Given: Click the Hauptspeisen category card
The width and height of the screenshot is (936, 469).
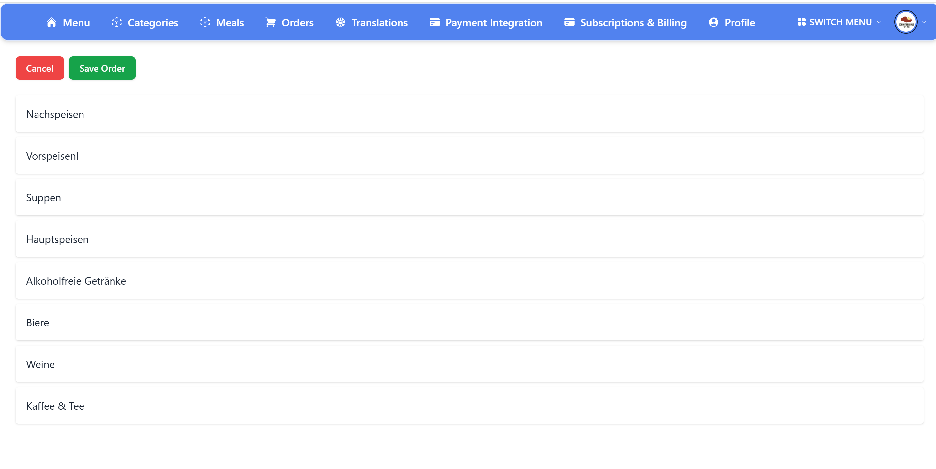Looking at the screenshot, I should 468,239.
